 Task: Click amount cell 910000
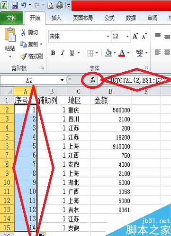pos(110,146)
